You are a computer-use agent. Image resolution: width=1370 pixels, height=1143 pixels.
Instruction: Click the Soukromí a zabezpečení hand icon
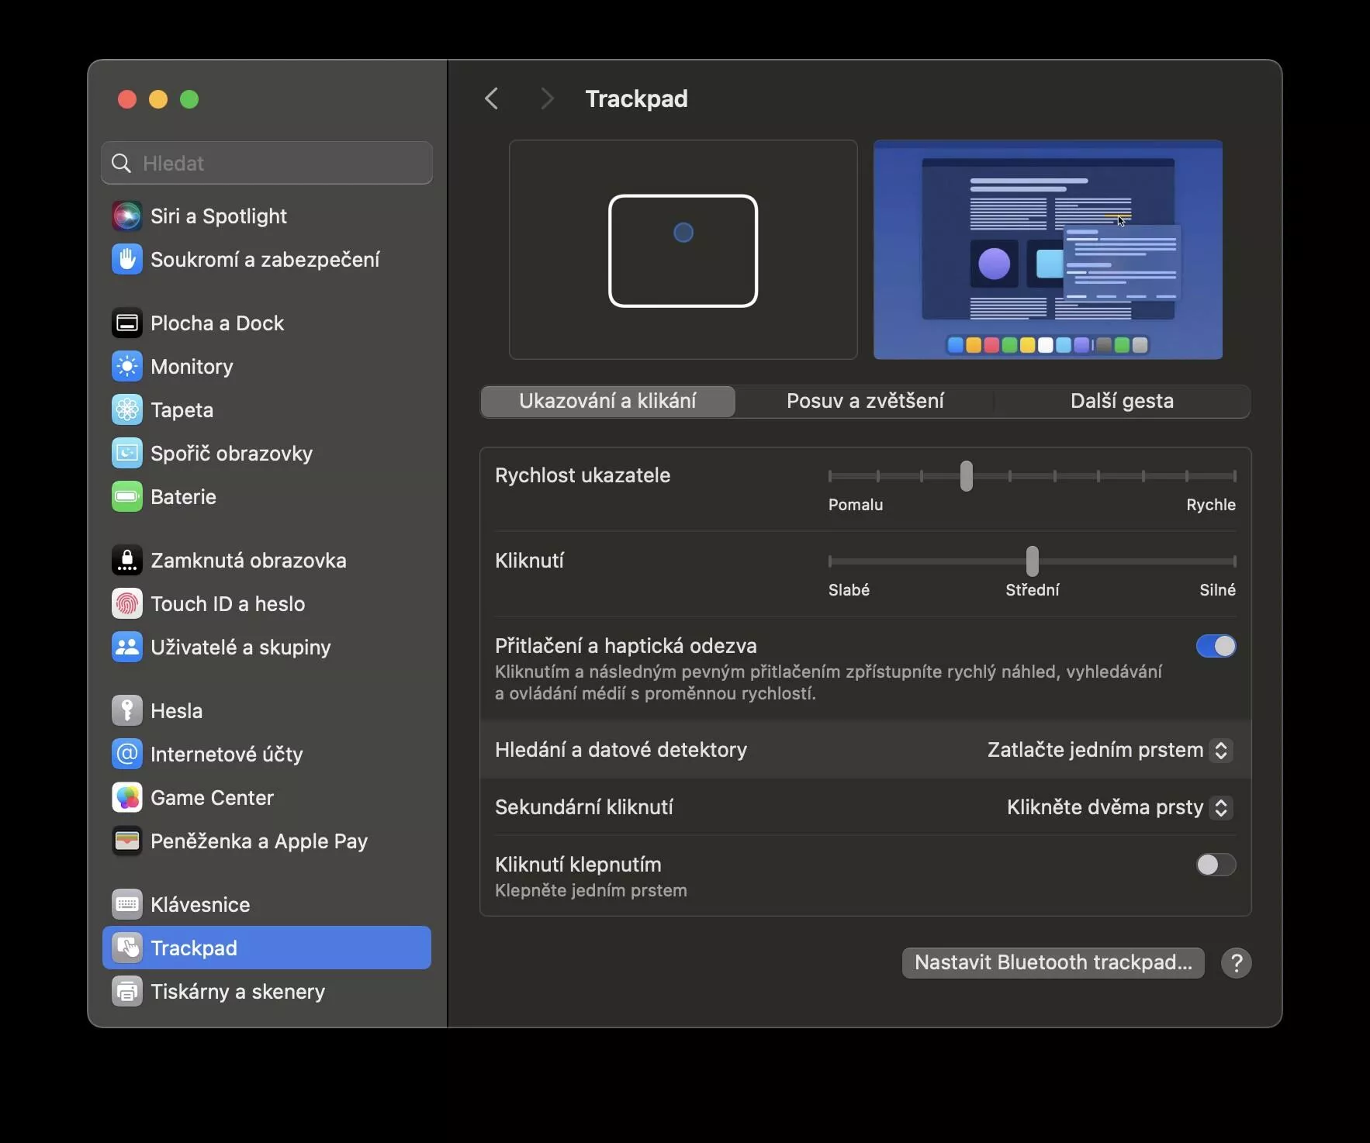[126, 260]
